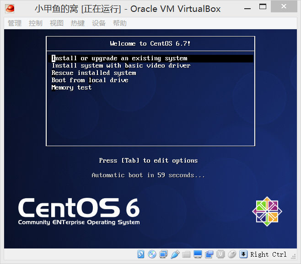Open the 帮助 menu
This screenshot has width=301, height=264.
click(x=120, y=23)
